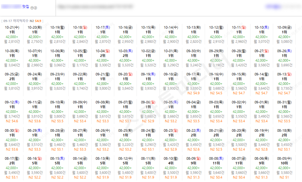Screen dimensions: 302x182
Task: Click the 2위 rank under 10-04(일)
Action: [x=103, y=56]
